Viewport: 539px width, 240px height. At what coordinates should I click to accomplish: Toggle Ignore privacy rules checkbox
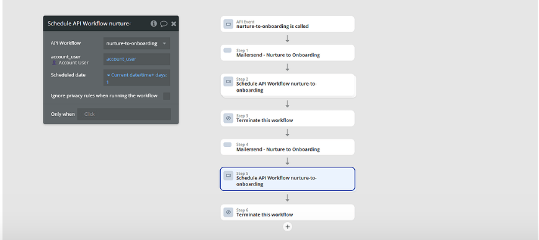166,96
